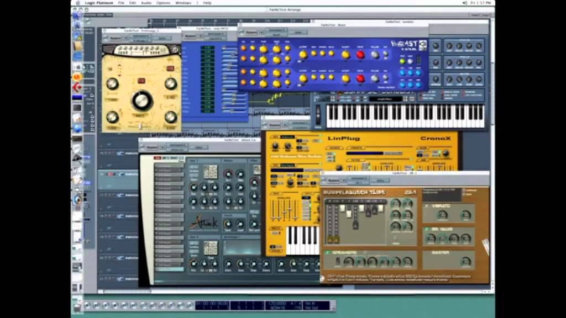
Task: Open the orange round icon in the Dock
Action: pyautogui.click(x=77, y=77)
